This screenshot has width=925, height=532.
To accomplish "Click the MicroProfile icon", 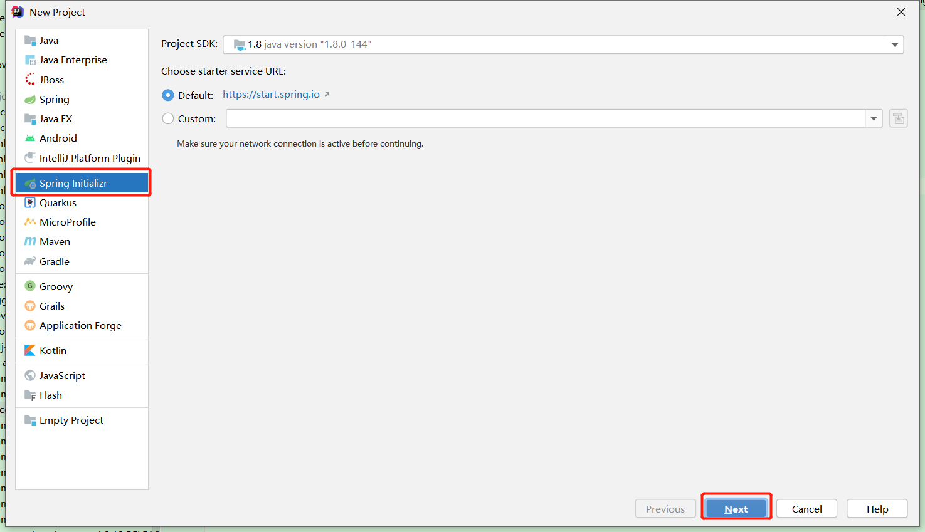I will click(30, 222).
